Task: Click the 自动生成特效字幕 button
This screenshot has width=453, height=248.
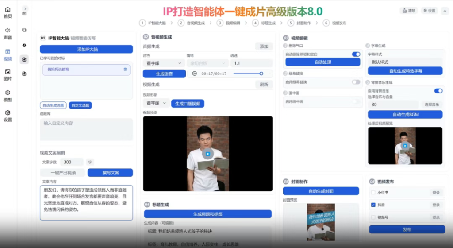Action: coord(405,71)
